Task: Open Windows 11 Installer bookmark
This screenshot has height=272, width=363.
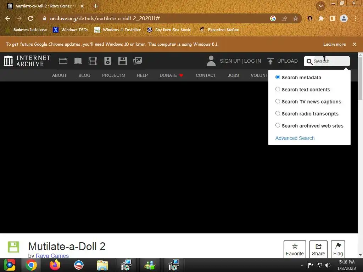Action: [118, 30]
